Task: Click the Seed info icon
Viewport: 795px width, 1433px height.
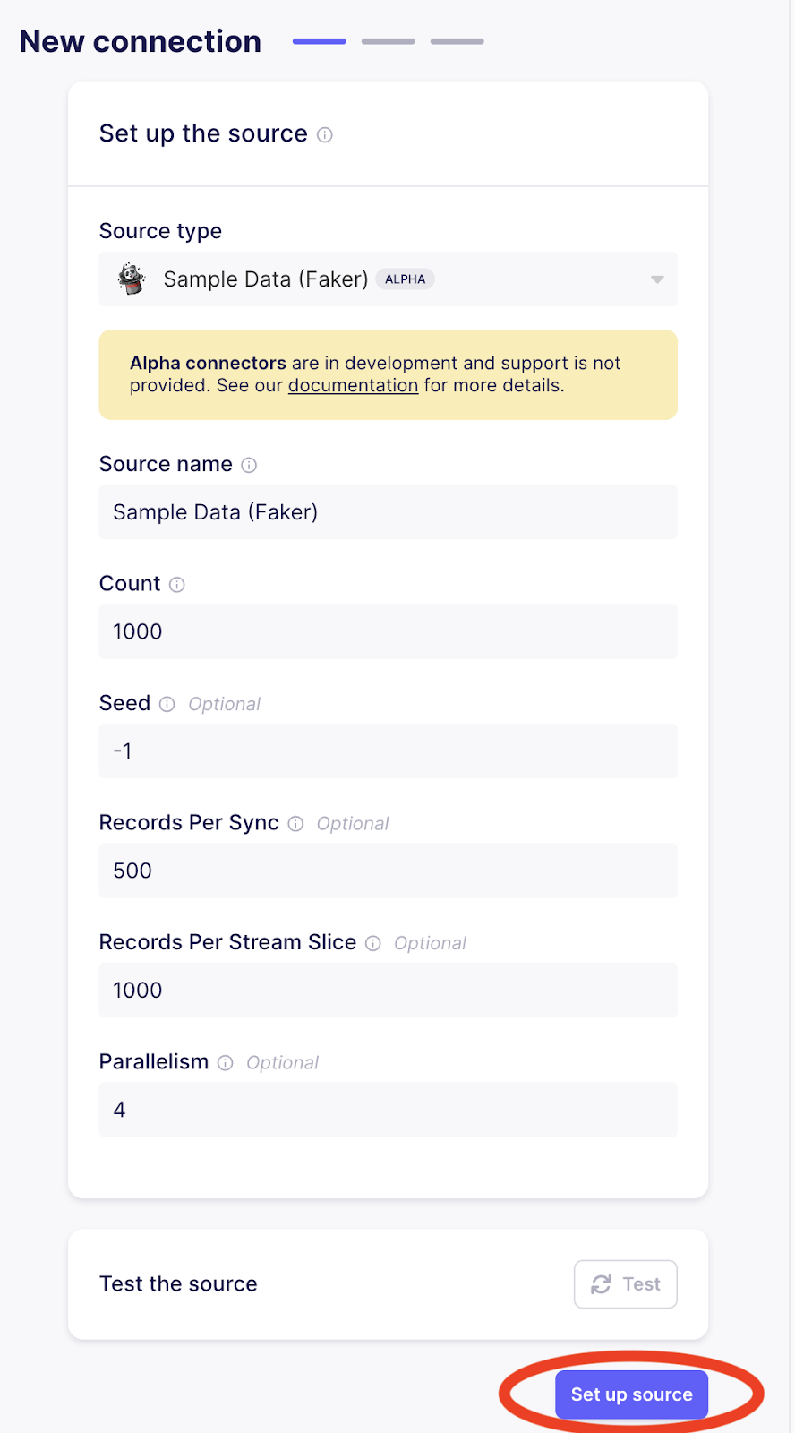Action: coord(167,704)
